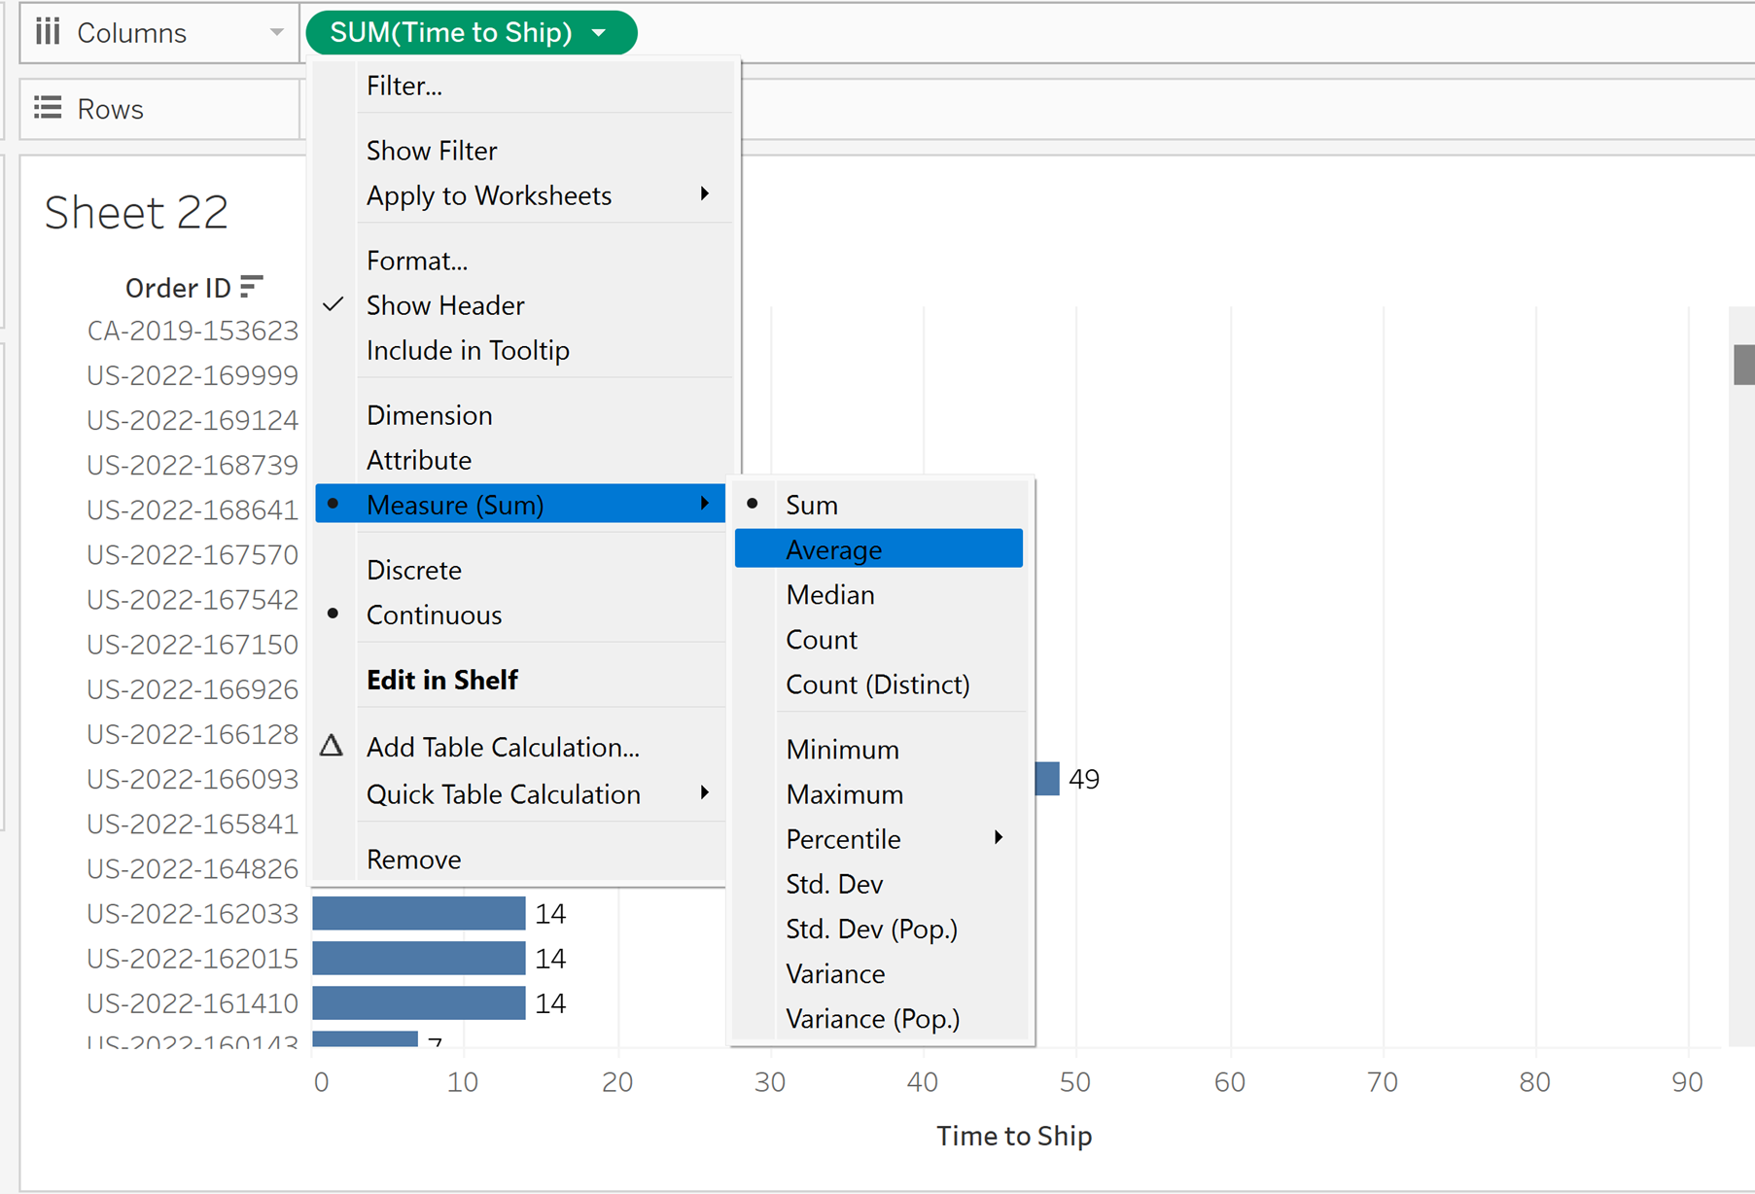Remove the field via Remove option
This screenshot has height=1194, width=1755.
point(413,859)
